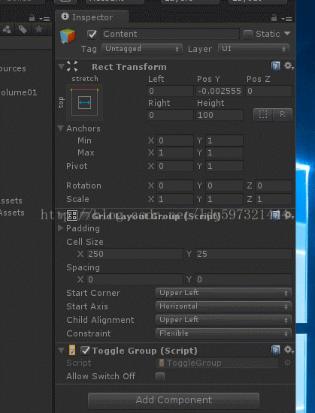Toggle the Toggle Group component enabled checkbox
315x413 pixels.
tap(85, 351)
